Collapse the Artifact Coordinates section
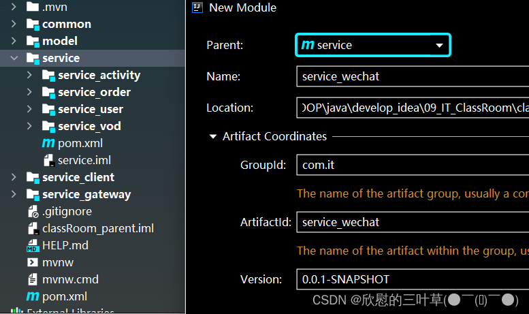The image size is (529, 314). click(213, 136)
